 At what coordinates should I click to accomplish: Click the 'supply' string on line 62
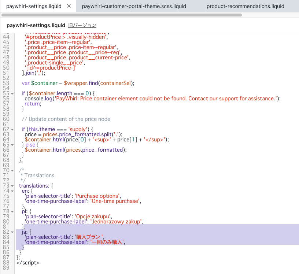click(78, 129)
